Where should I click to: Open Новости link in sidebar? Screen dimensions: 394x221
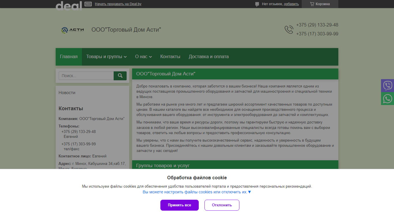click(x=67, y=93)
